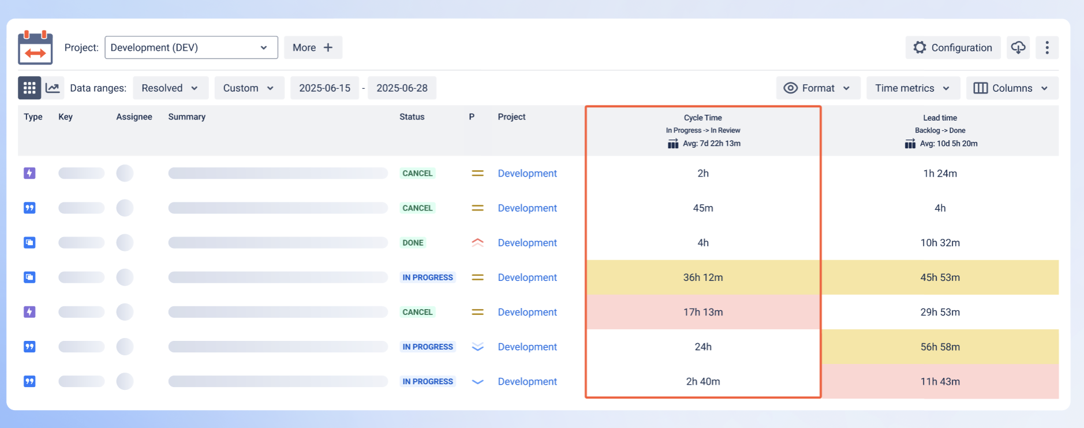Click the issue type icon in the 36h 12m row
This screenshot has width=1084, height=428.
coord(29,277)
